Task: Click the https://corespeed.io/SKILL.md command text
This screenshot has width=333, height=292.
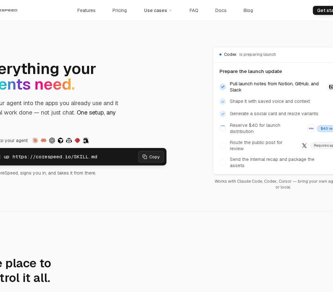Action: pyautogui.click(x=55, y=157)
